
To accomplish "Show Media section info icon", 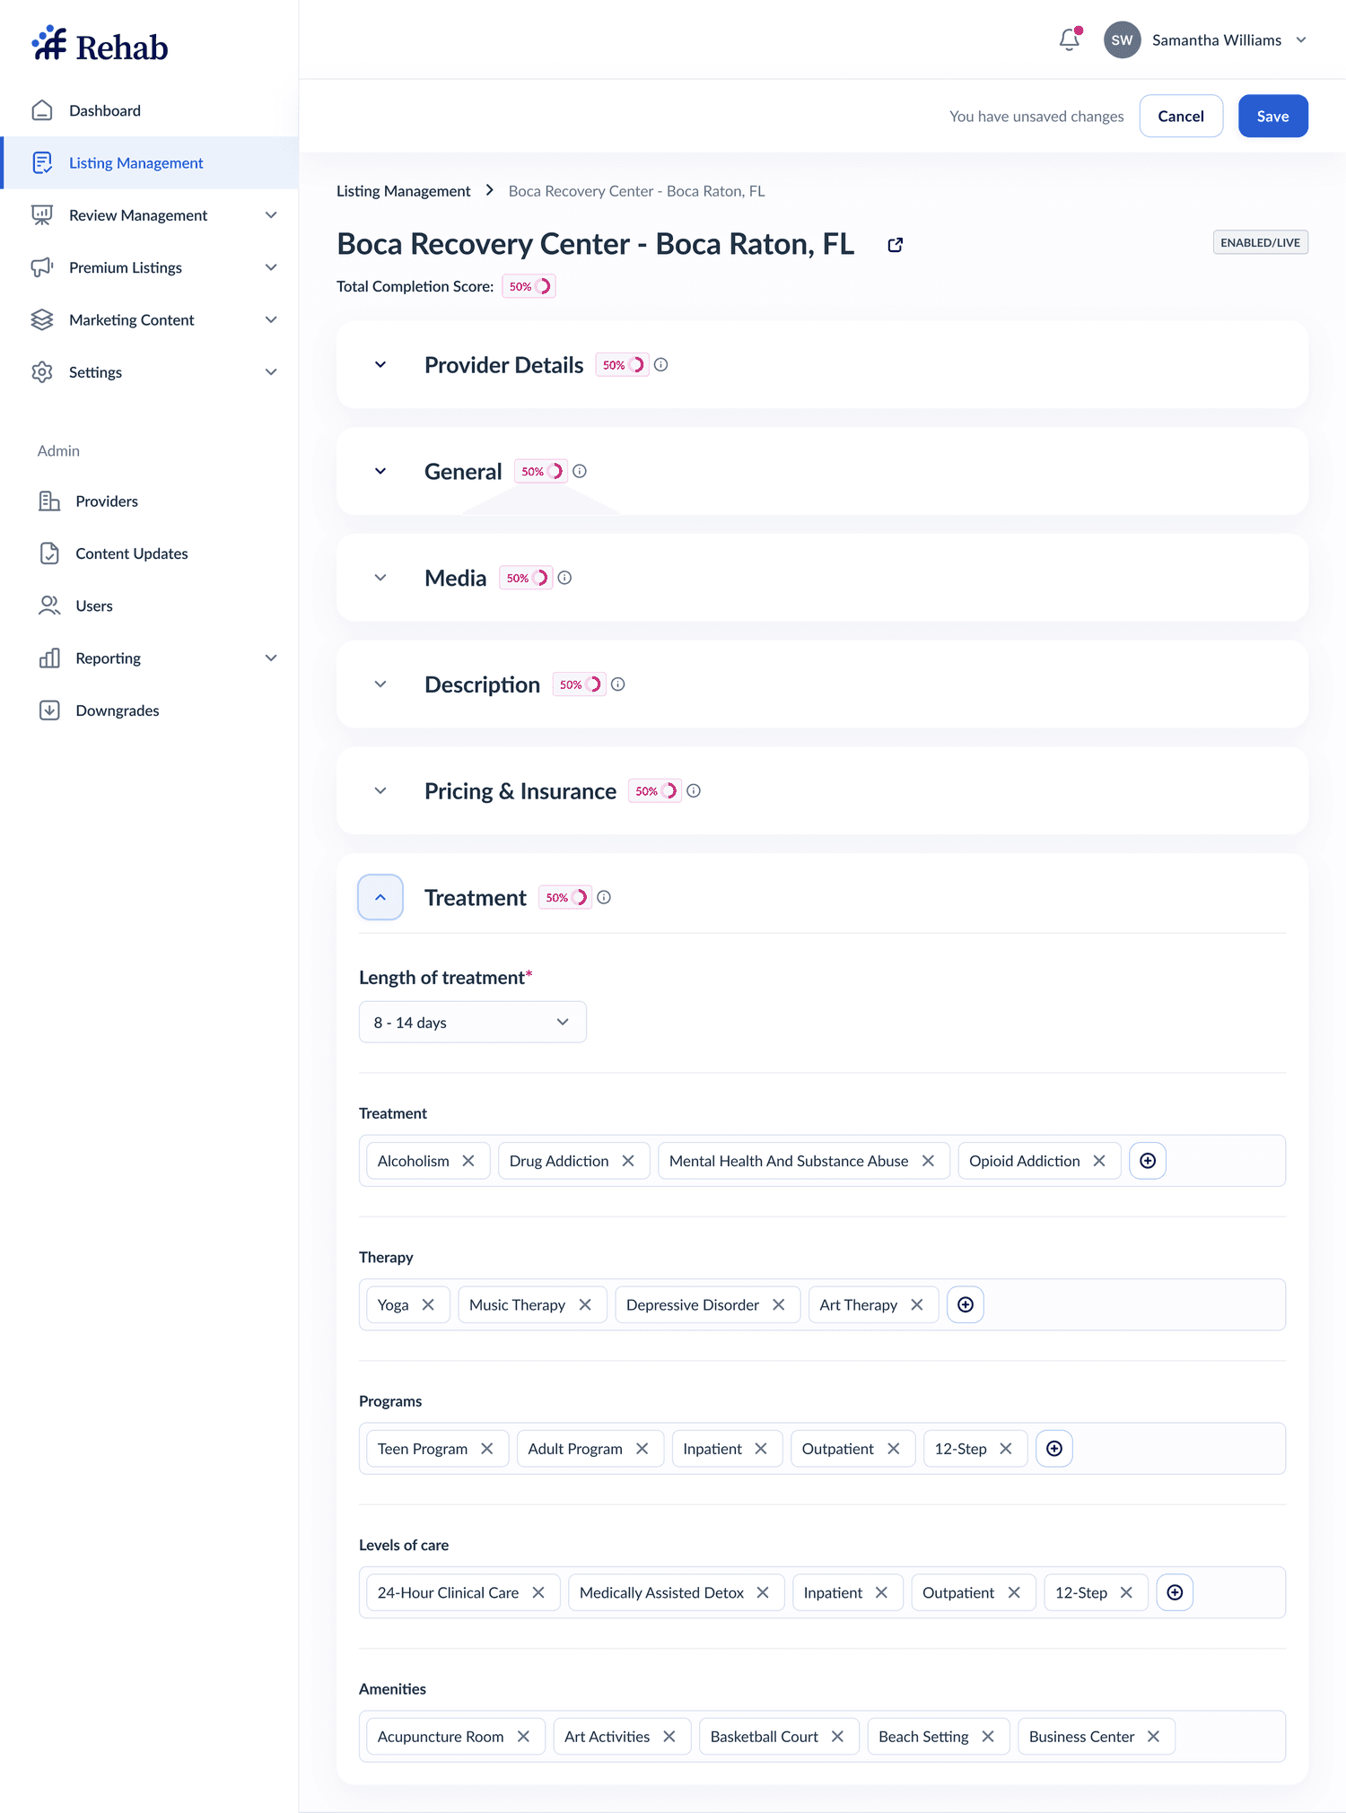I will point(564,578).
